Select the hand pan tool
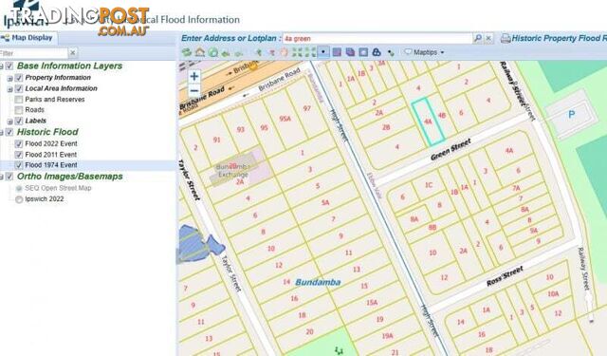Viewport: 607px width, 356px height. (x=285, y=52)
